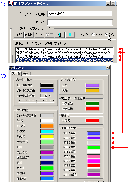Image resolution: width=130 pixels, height=182 pixels.
Task: Select 工程色 OFF radio button
Action: tap(93, 35)
